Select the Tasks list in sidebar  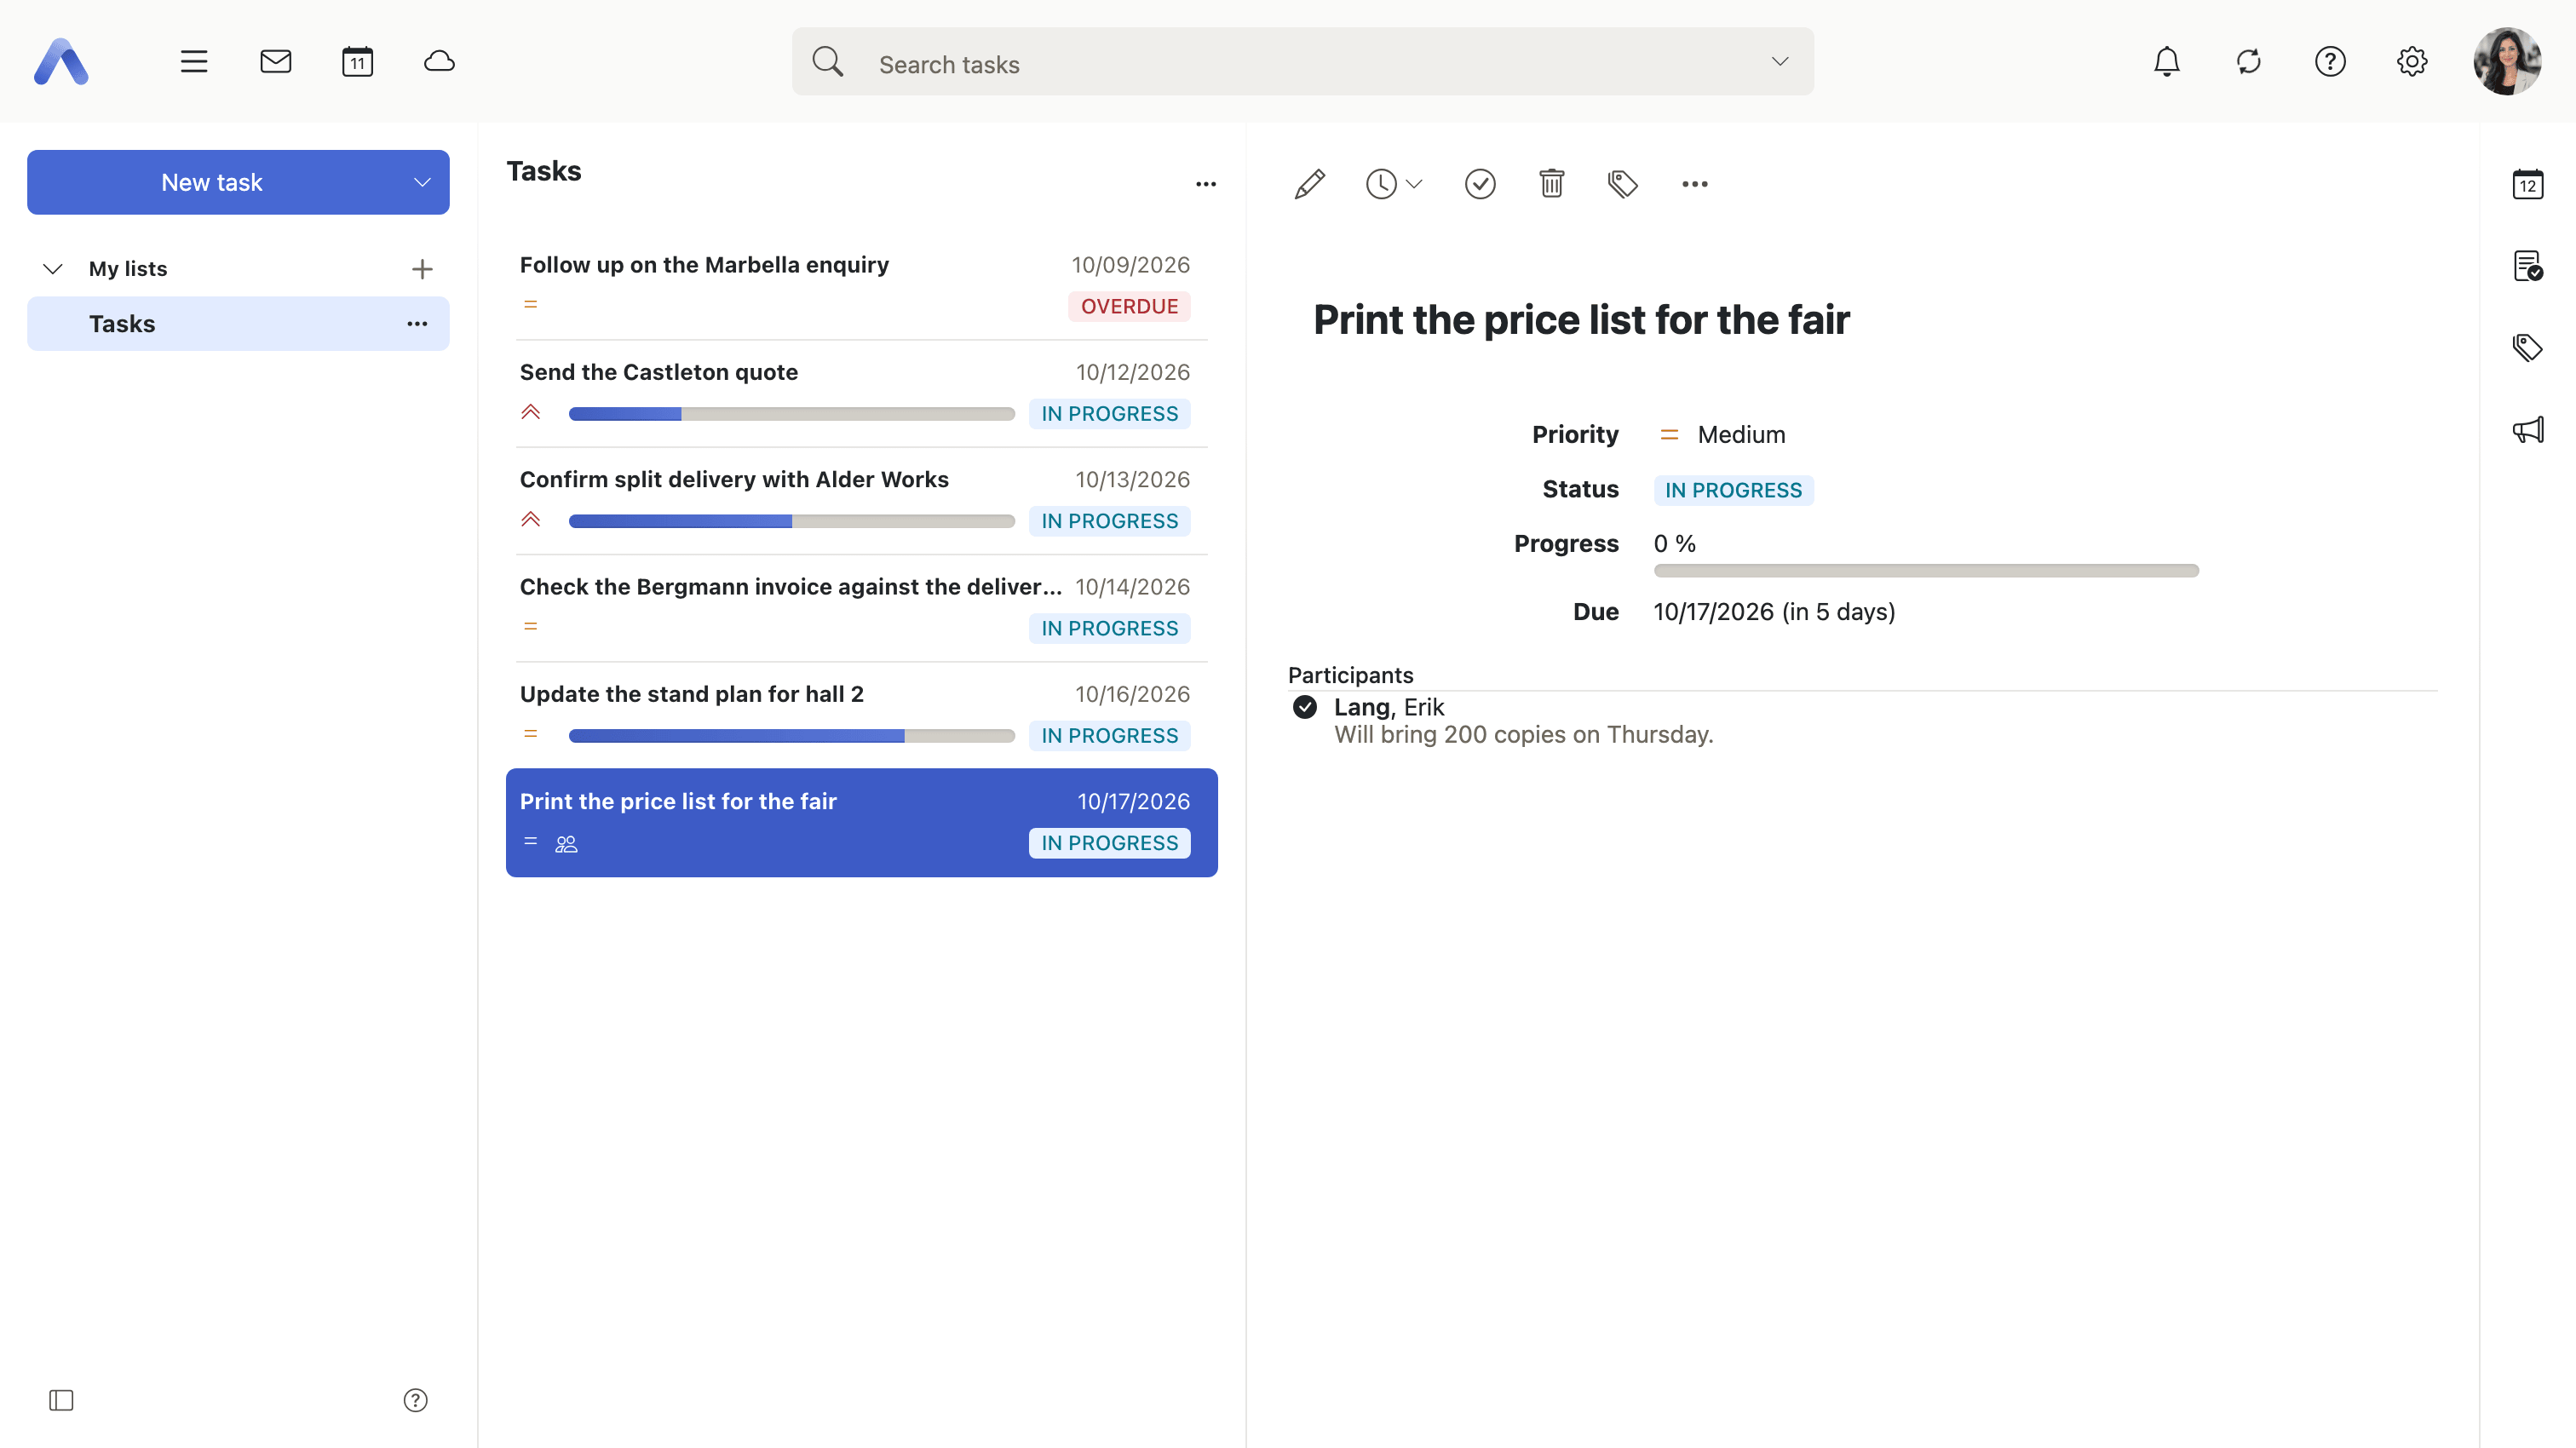click(x=238, y=324)
